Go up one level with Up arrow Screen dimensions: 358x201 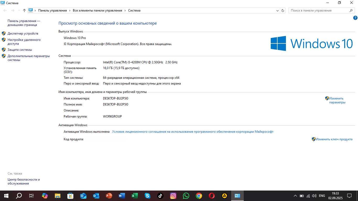click(24, 10)
